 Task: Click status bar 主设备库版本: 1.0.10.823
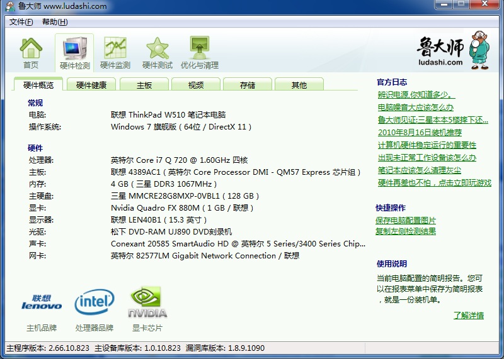point(137,348)
